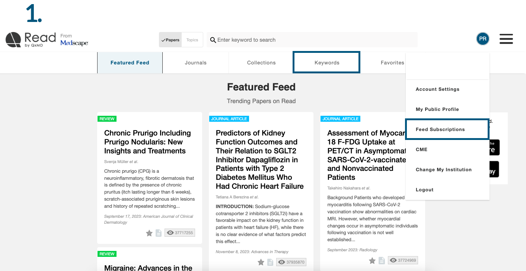Switch to the Journals tab
This screenshot has width=526, height=271.
tap(195, 63)
